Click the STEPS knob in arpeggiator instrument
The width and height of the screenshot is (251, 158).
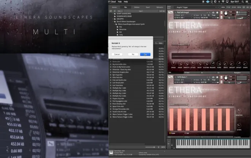click(239, 126)
